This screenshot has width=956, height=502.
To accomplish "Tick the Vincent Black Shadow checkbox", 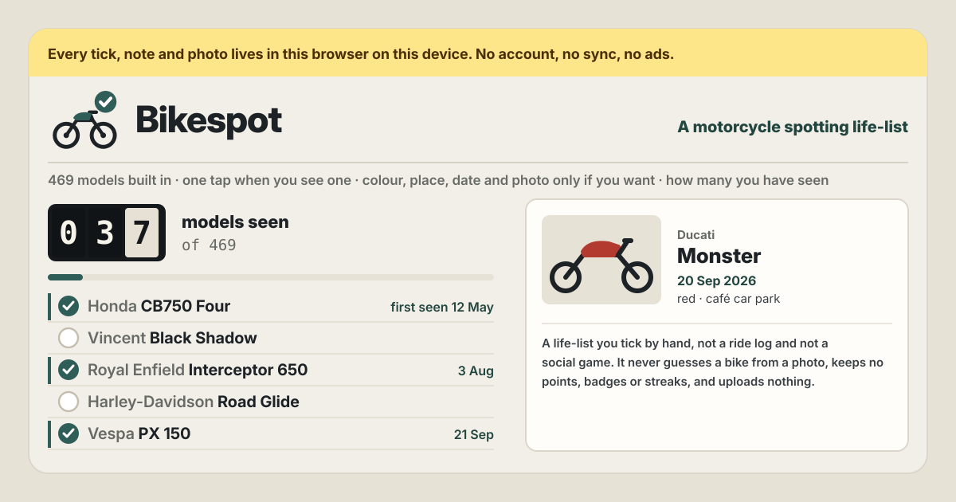I will click(69, 338).
